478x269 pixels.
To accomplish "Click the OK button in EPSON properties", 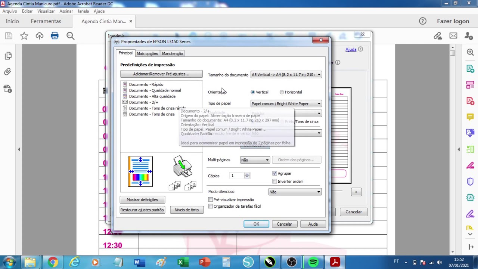I will tap(256, 224).
